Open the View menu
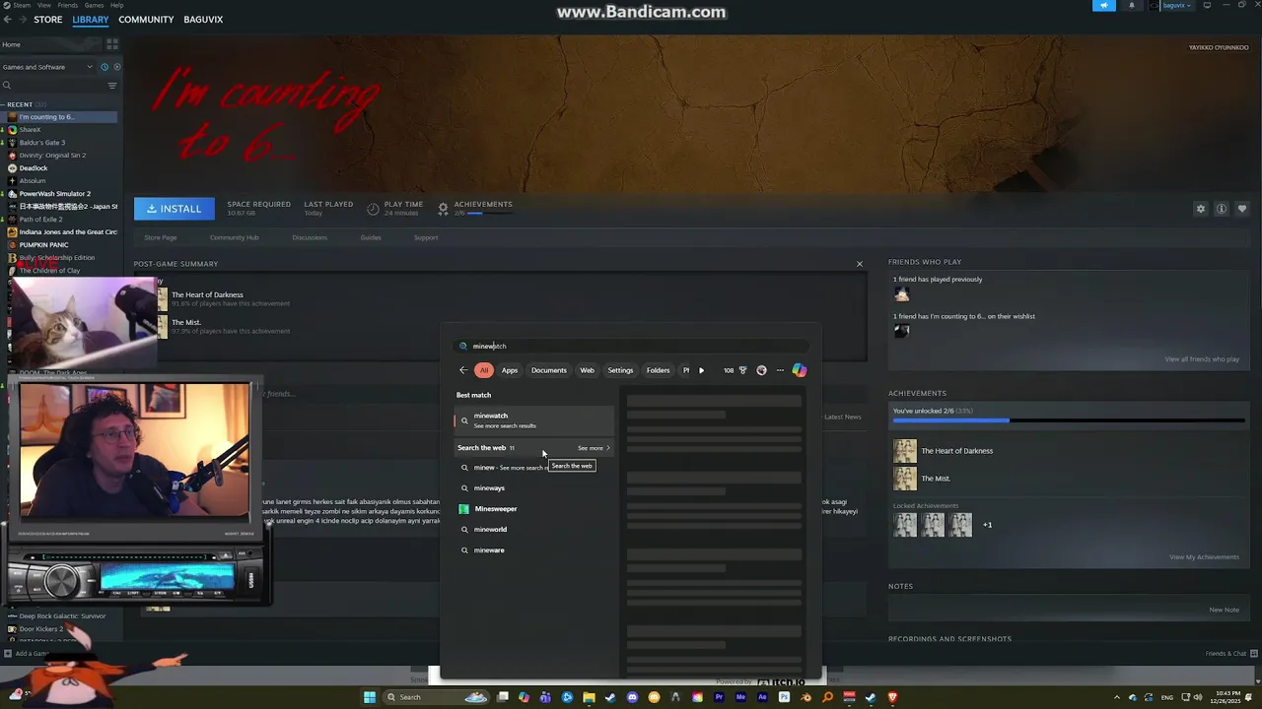Viewport: 1262px width, 709px height. pos(45,5)
